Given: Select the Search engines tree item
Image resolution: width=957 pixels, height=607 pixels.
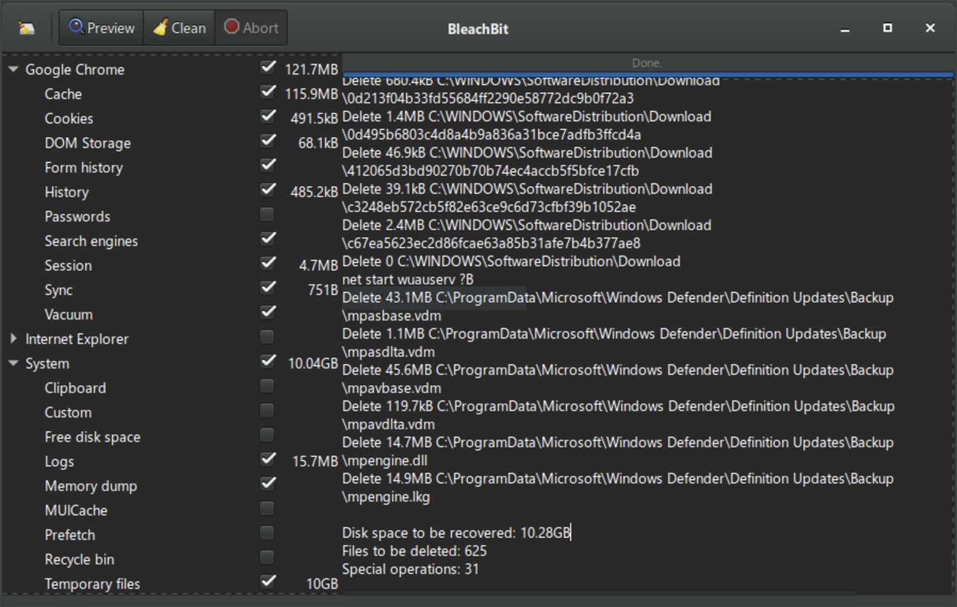Looking at the screenshot, I should click(91, 241).
